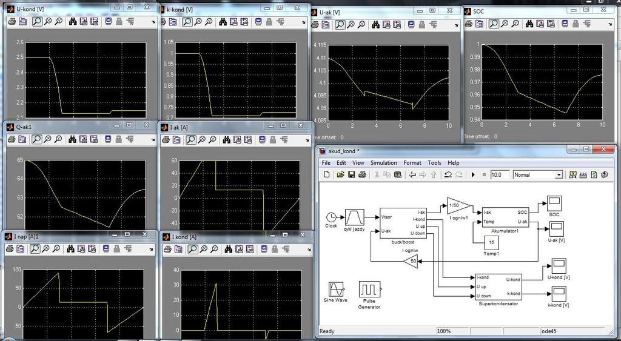The width and height of the screenshot is (621, 341).
Task: Open the Format menu
Action: pyautogui.click(x=412, y=162)
